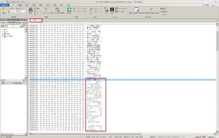The height and width of the screenshot is (138, 219).
Task: Click the Cut scissors button
Action: click(x=19, y=9)
